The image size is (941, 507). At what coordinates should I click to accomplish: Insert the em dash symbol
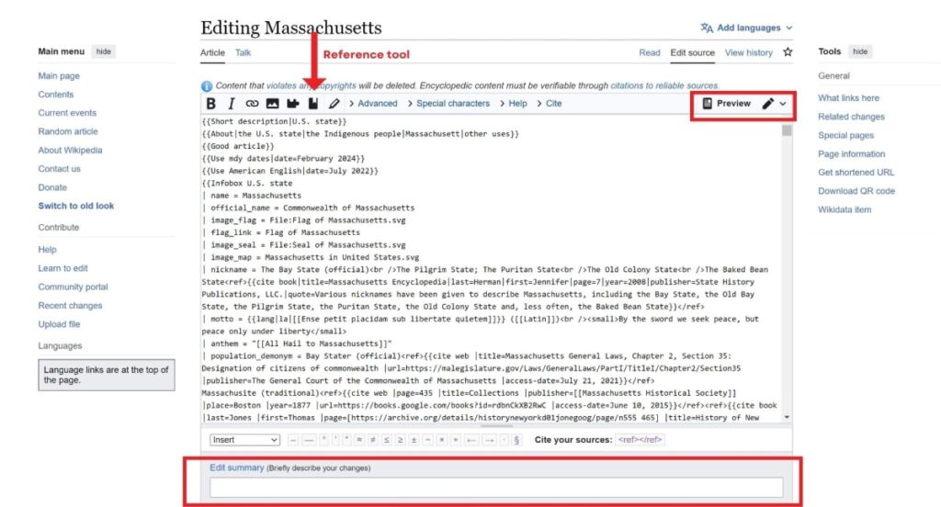(309, 440)
